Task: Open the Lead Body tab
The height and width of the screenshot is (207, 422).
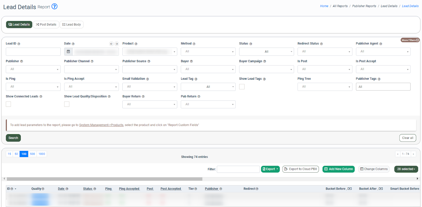Action: tap(71, 24)
